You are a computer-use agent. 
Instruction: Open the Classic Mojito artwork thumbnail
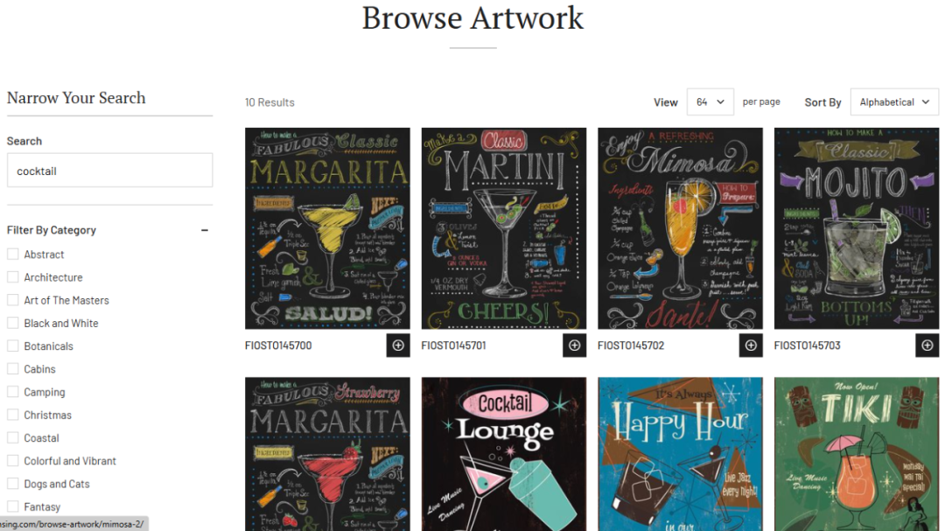(857, 228)
